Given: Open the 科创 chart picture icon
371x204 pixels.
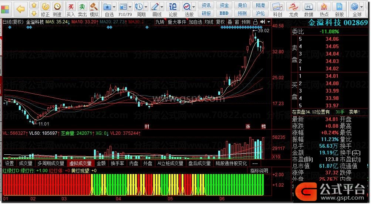Looking at the screenshot, I should pyautogui.click(x=277, y=7).
